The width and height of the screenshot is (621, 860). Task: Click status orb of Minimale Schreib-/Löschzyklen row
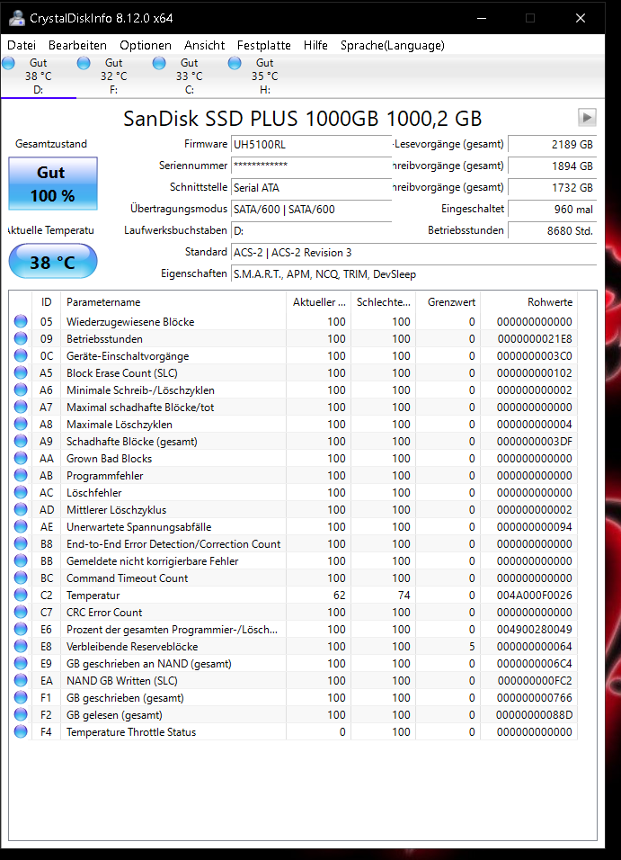(21, 390)
